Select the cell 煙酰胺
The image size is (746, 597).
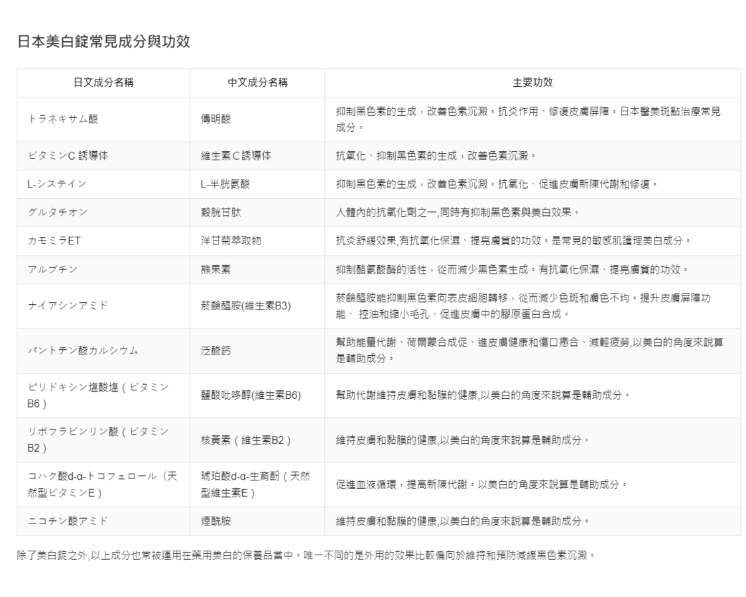pos(257,521)
